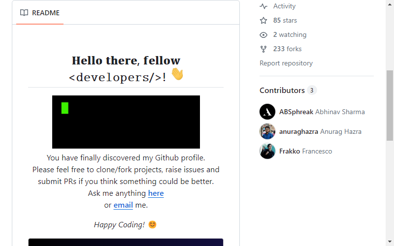Click the page's vertical scrollbar thumb
This screenshot has width=394, height=246.
click(390, 105)
